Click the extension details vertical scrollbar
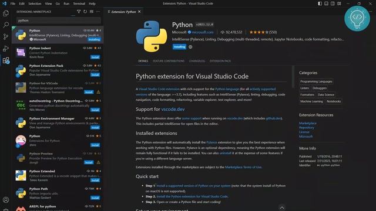The width and height of the screenshot is (376, 211). [x=293, y=77]
